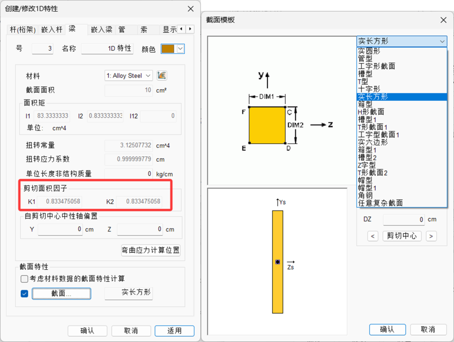Viewport: 454px width, 342px height.
Task: Enable 考虑材料数据的截面特性计算 checkbox
Action: [x=24, y=279]
